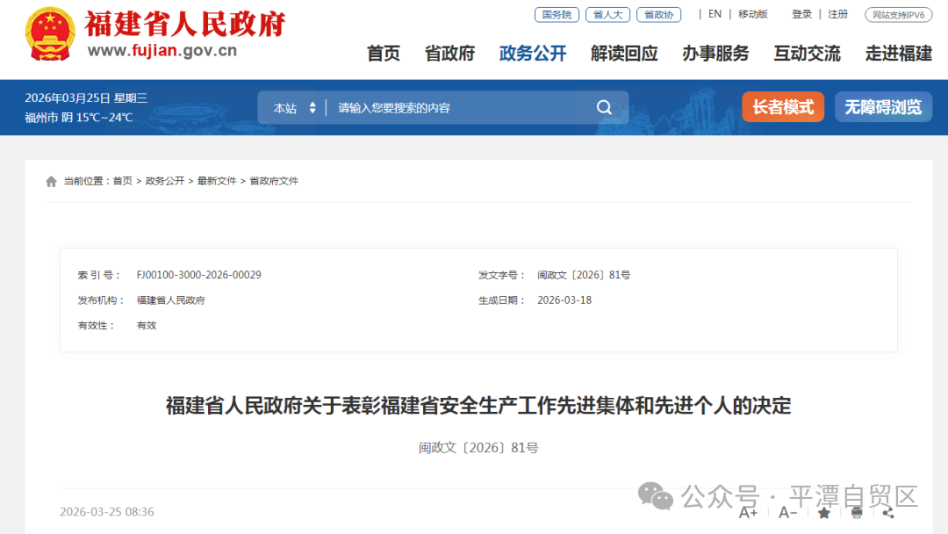Click the share icon
948x534 pixels.
click(887, 512)
